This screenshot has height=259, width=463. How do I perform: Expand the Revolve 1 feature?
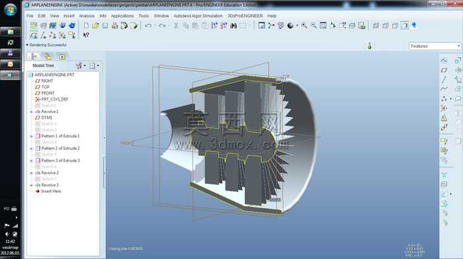(x=31, y=112)
